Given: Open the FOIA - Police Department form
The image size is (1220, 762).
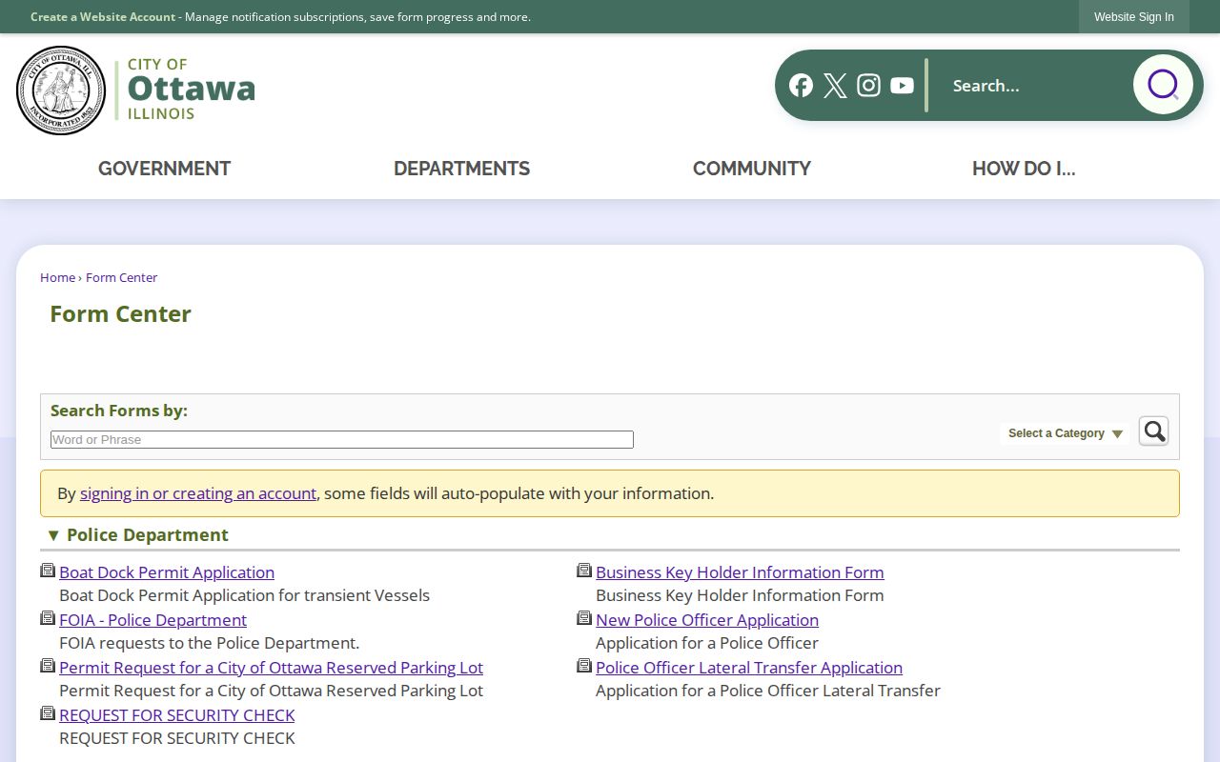Looking at the screenshot, I should coord(152,620).
